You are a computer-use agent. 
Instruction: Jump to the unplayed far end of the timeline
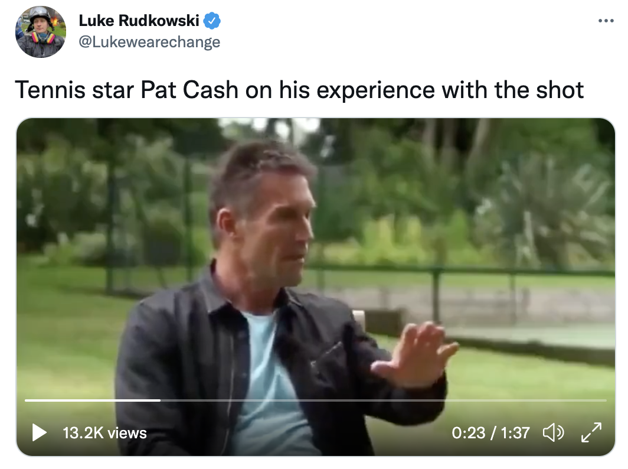click(605, 400)
